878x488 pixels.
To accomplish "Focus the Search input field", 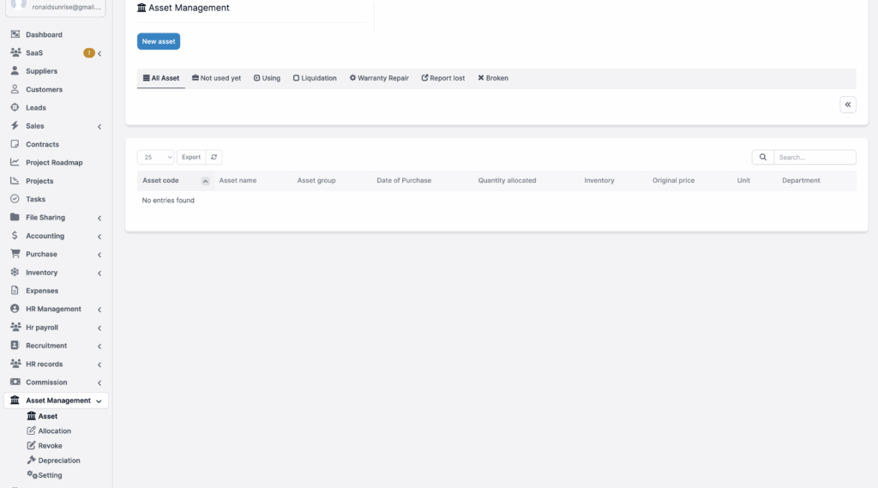I will [x=814, y=157].
